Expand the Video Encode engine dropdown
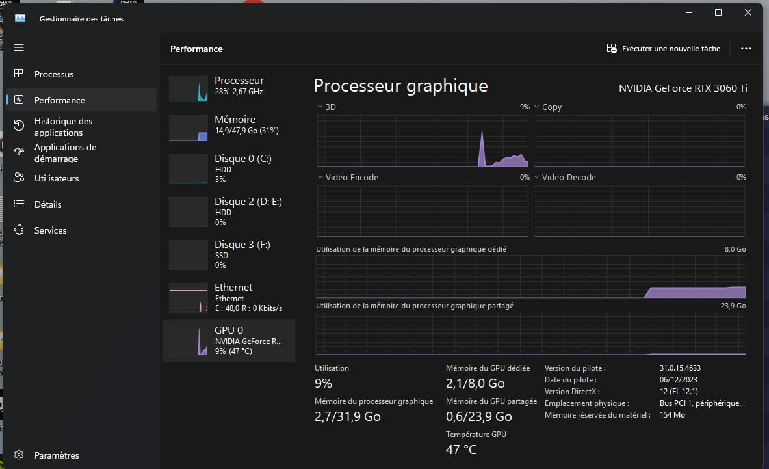The image size is (769, 469). click(x=320, y=177)
